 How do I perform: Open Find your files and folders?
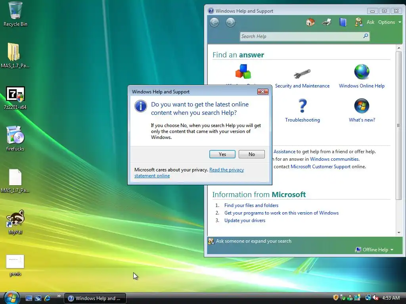[x=251, y=205]
